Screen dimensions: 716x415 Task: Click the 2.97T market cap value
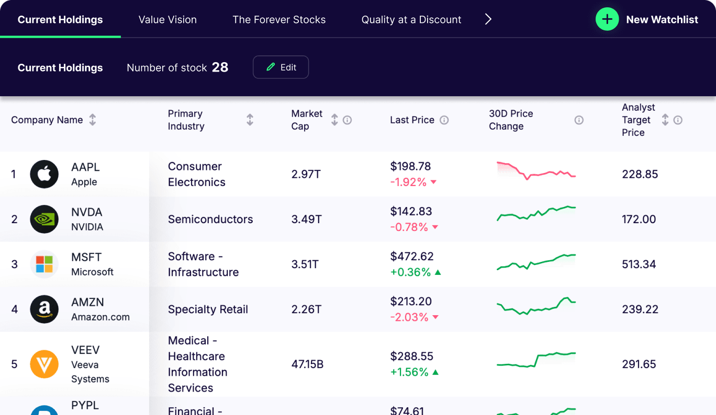pyautogui.click(x=306, y=174)
